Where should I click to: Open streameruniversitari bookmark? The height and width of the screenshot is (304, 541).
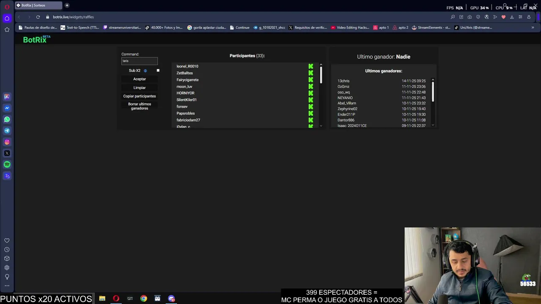click(x=122, y=27)
